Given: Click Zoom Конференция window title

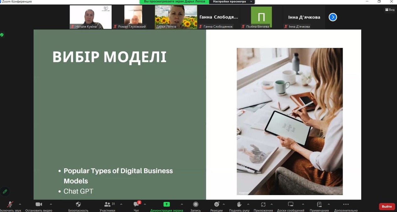Looking at the screenshot, I should [x=17, y=2].
